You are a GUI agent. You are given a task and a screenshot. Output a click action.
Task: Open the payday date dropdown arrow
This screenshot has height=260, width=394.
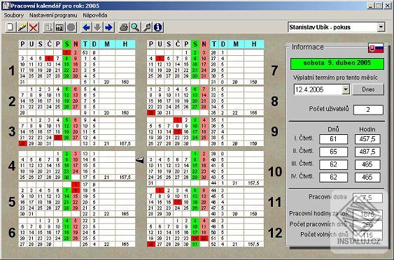[346, 89]
